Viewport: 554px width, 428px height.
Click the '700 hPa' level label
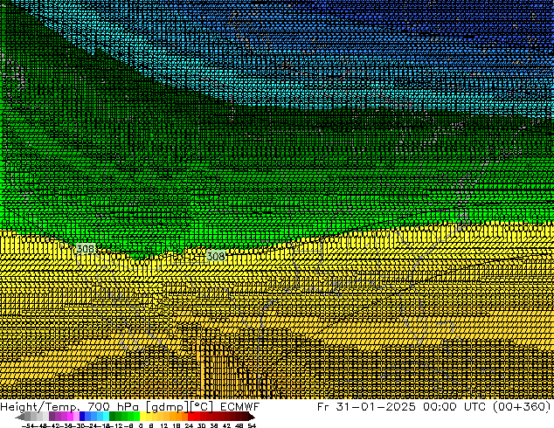point(114,406)
